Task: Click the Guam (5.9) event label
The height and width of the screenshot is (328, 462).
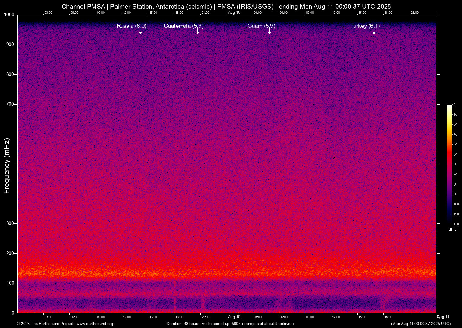Action: (x=262, y=26)
